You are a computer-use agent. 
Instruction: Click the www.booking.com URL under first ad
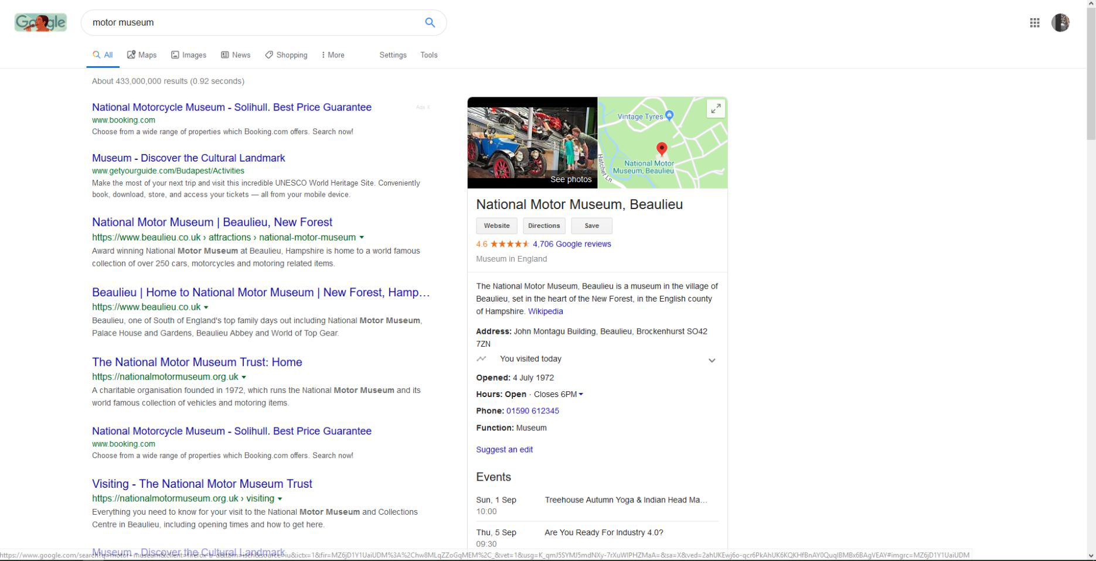pyautogui.click(x=124, y=120)
